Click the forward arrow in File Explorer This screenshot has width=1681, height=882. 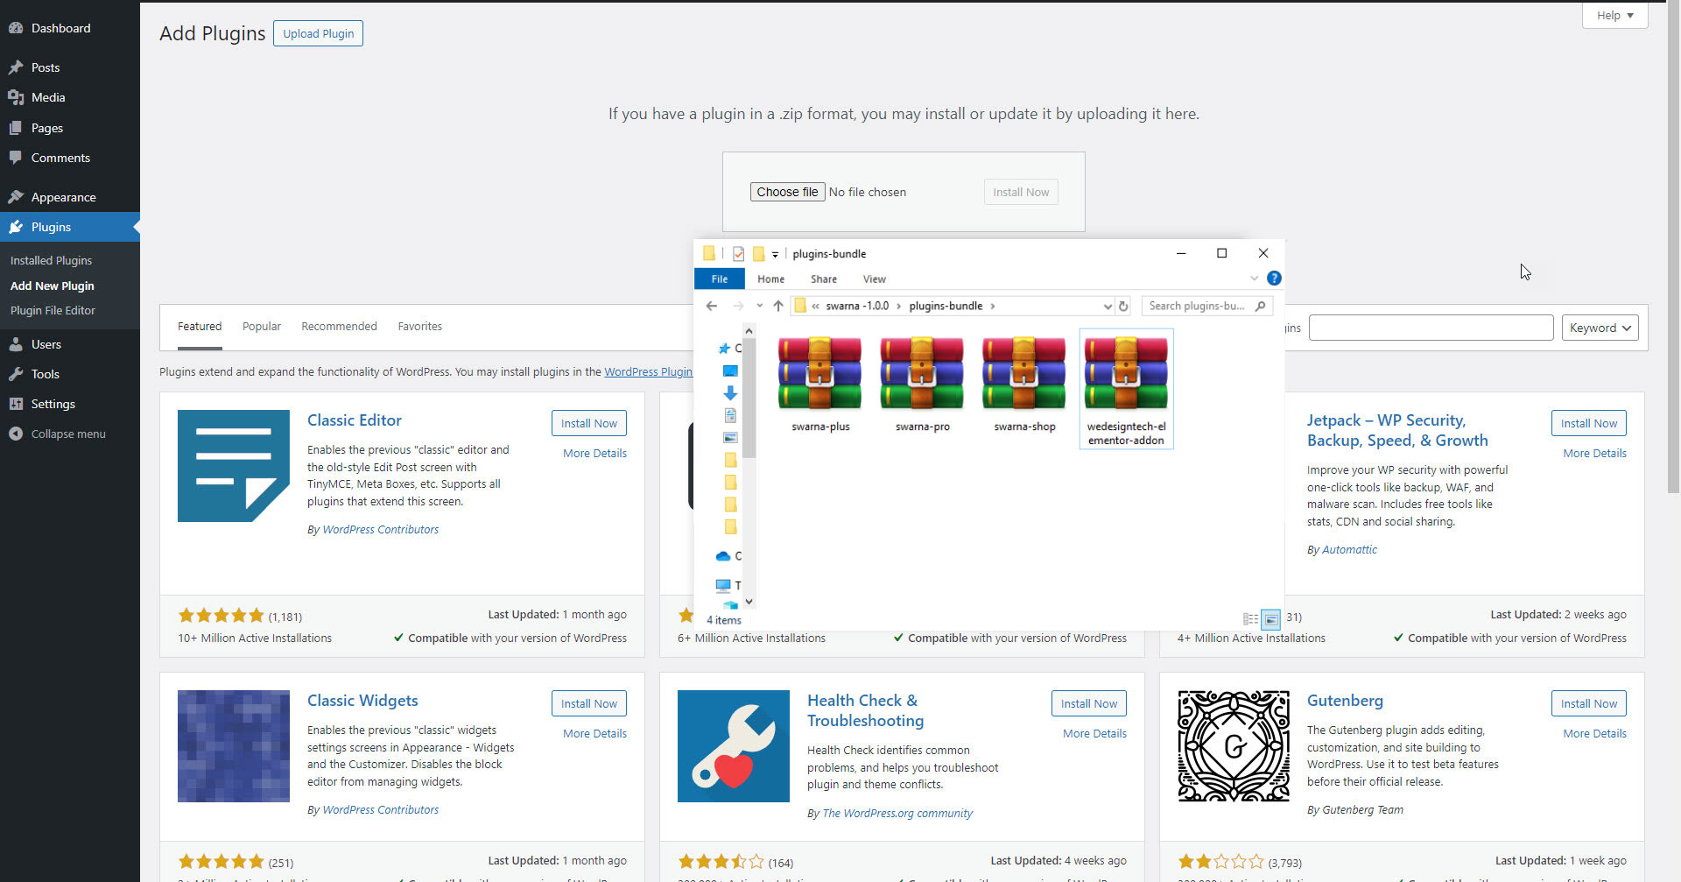click(x=738, y=306)
